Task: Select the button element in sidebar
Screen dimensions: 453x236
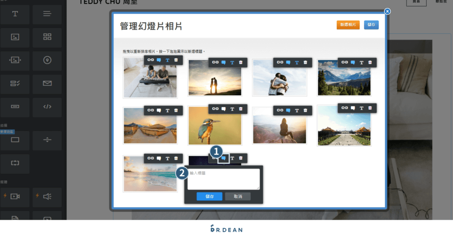Action: pos(15,106)
